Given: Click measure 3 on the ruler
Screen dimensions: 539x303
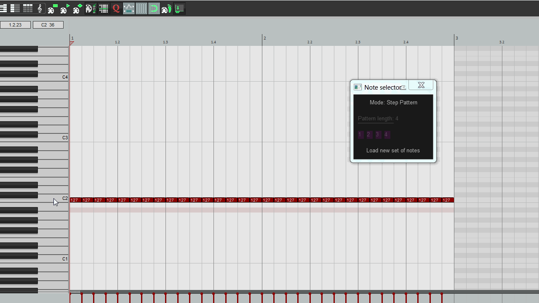Looking at the screenshot, I should [456, 38].
